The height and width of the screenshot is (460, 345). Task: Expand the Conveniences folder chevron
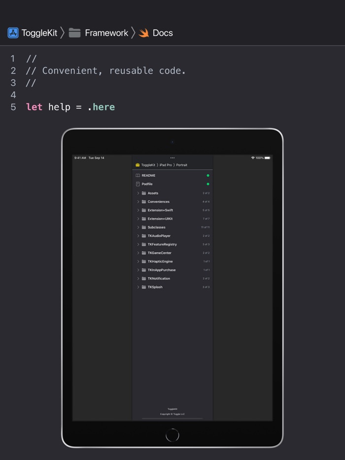click(138, 202)
